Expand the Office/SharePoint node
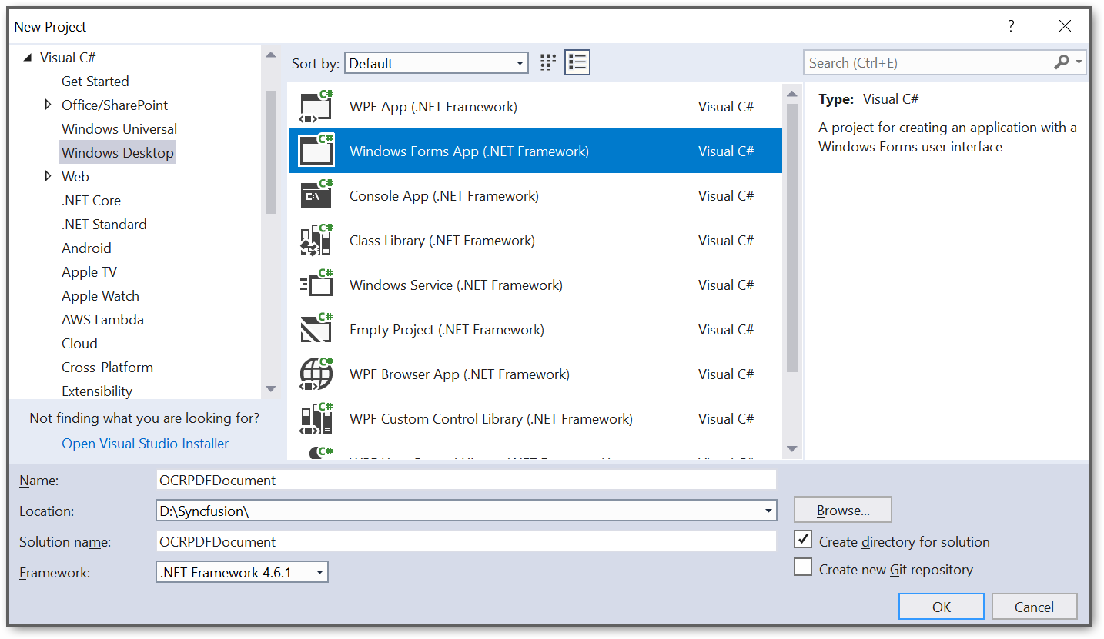 click(49, 105)
